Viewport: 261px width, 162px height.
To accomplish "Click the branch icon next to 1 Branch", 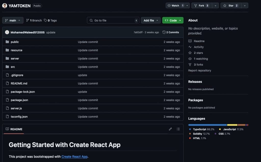I will [x=28, y=20].
